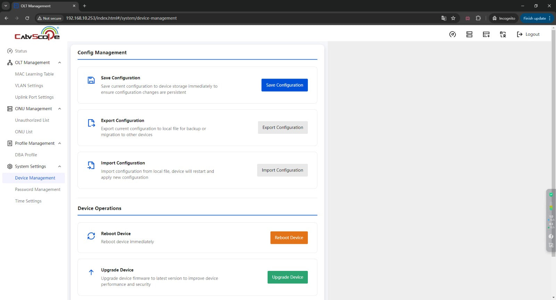Screen dimensions: 556x300
Task: Open the browser extensions puzzle icon
Action: click(478, 18)
